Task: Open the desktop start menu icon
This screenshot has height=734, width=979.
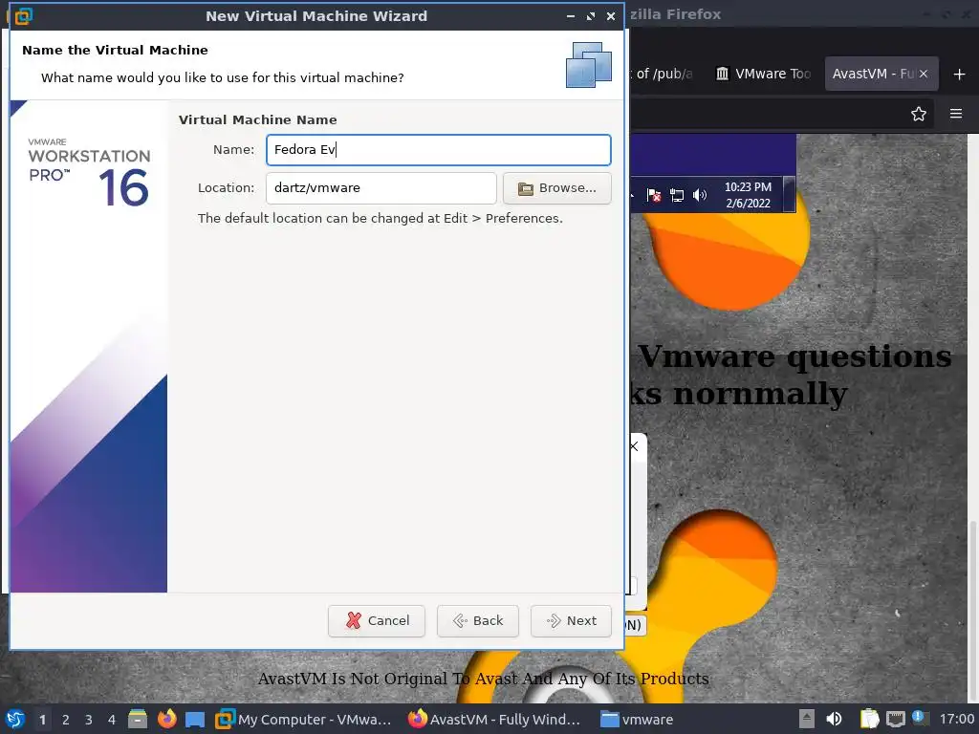Action: click(15, 720)
